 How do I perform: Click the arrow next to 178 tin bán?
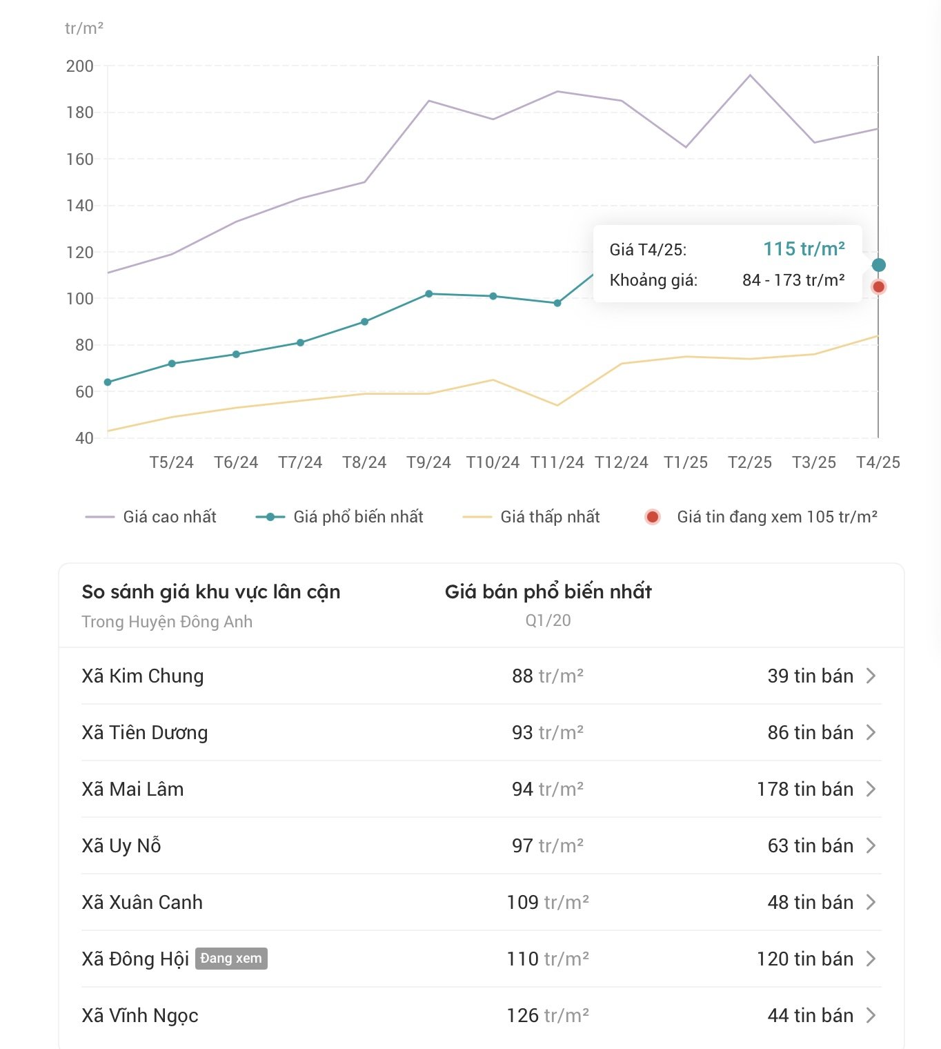pos(871,789)
